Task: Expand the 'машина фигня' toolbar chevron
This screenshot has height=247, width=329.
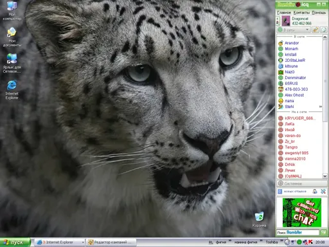Action: [262, 241]
